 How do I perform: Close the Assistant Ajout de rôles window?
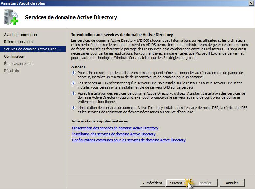[251, 3]
